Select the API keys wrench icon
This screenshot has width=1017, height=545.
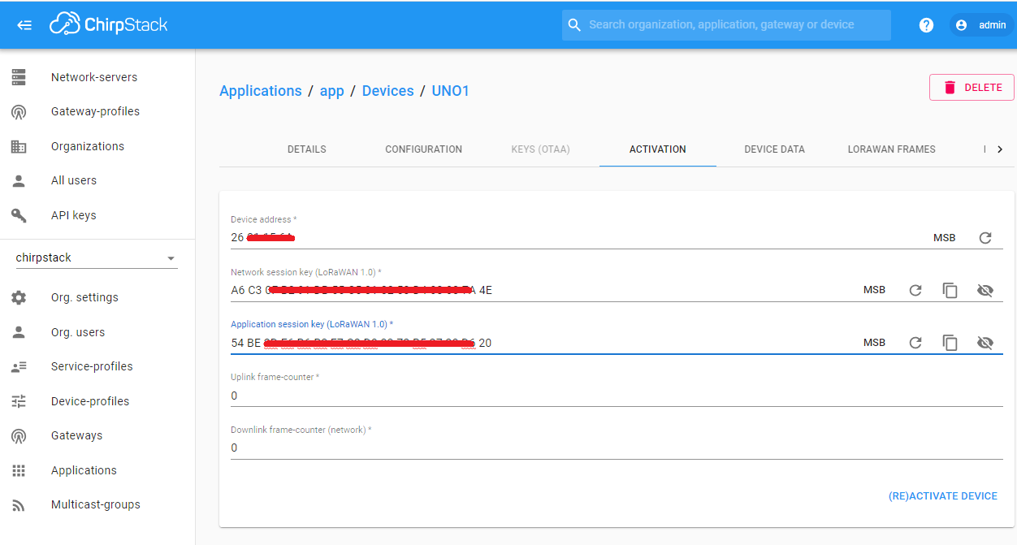tap(19, 214)
